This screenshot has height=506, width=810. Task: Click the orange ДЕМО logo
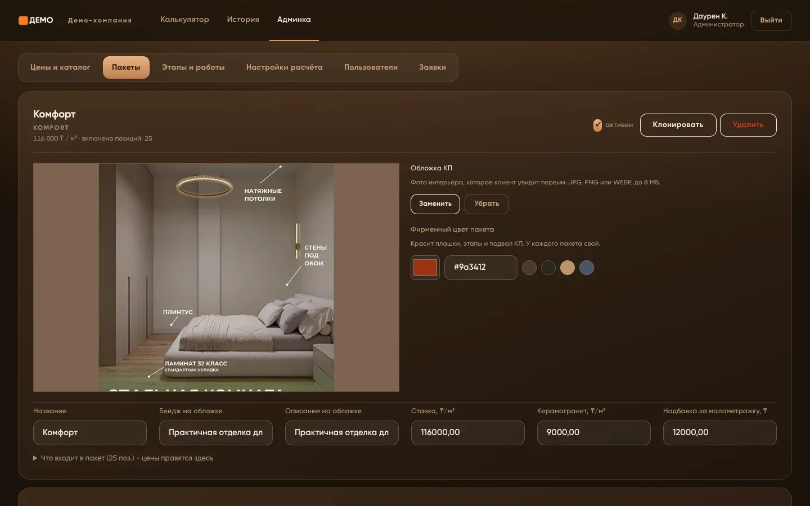click(x=36, y=20)
